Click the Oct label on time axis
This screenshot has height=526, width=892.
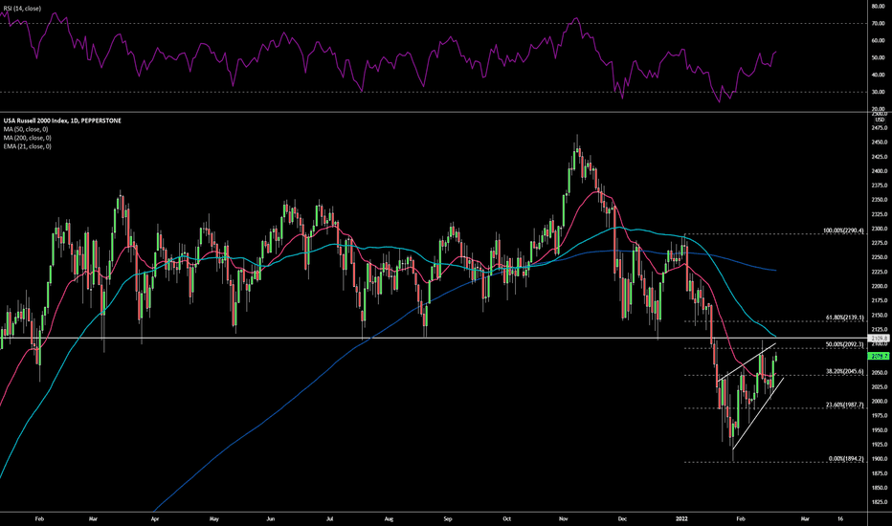click(507, 518)
